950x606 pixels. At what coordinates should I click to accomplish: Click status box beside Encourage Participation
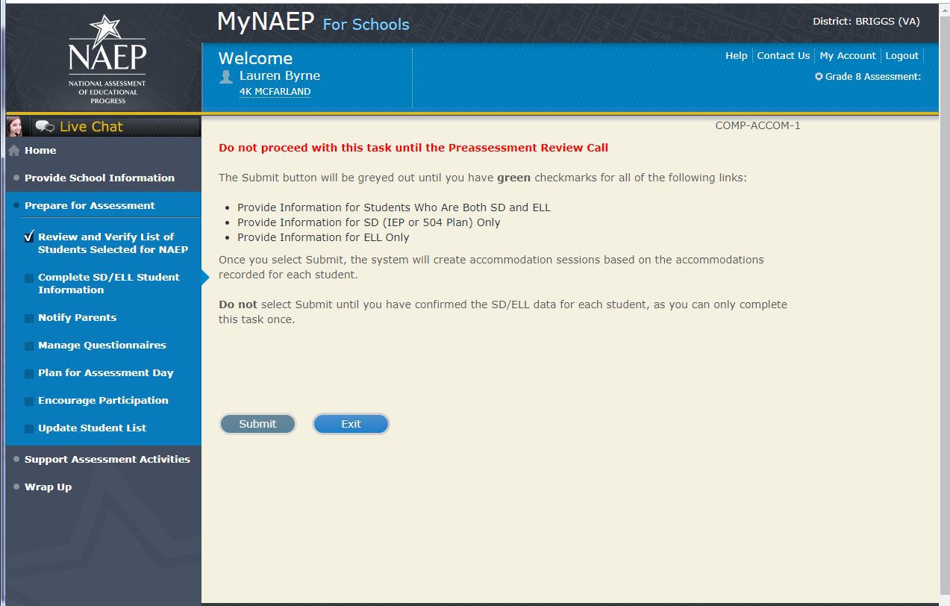click(29, 401)
